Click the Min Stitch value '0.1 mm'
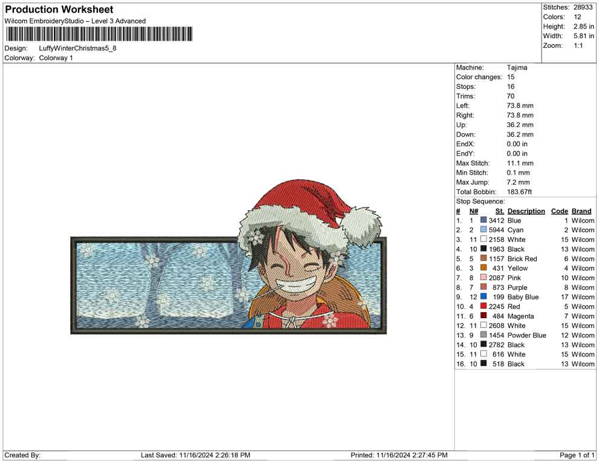Image resolution: width=599 pixels, height=461 pixels. click(x=519, y=172)
